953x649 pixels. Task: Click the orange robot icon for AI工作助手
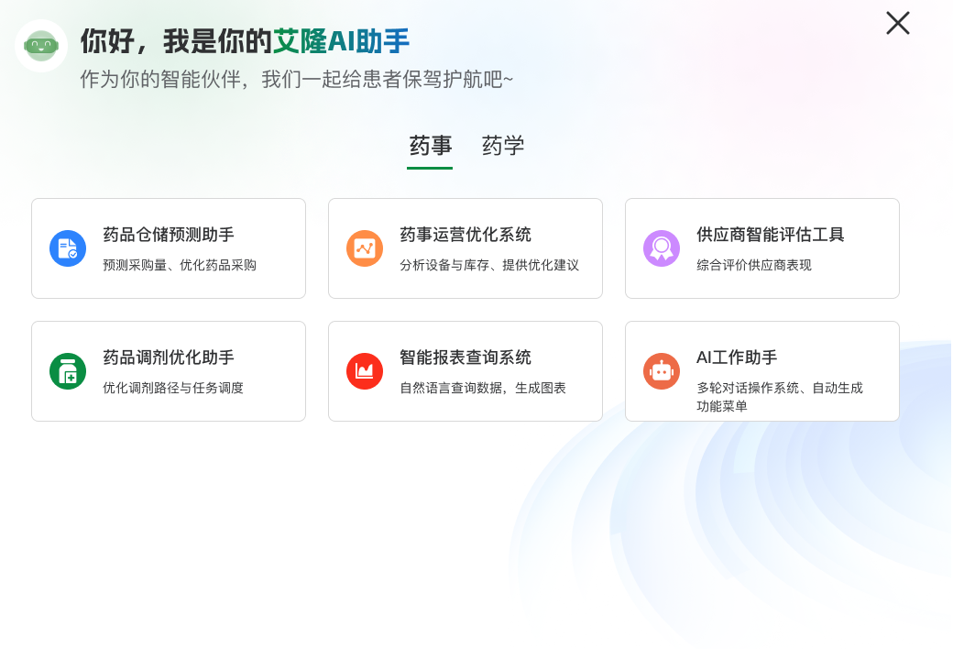(x=662, y=371)
